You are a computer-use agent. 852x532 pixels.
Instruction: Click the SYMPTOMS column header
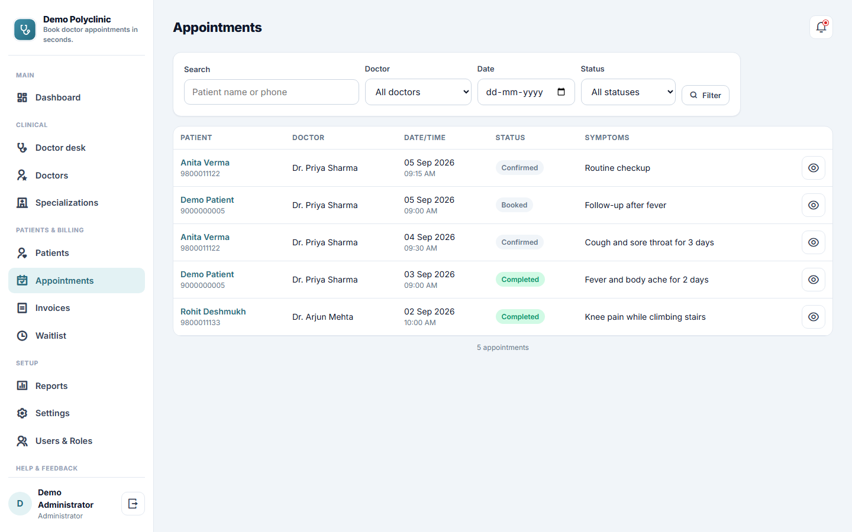[607, 138]
